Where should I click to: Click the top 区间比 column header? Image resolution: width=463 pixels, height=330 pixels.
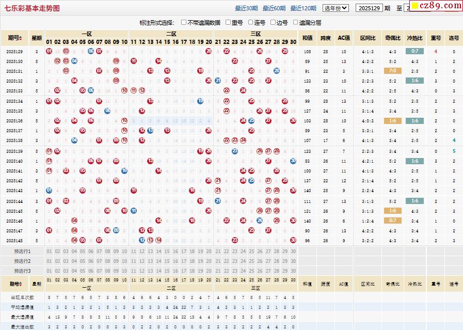(368, 38)
